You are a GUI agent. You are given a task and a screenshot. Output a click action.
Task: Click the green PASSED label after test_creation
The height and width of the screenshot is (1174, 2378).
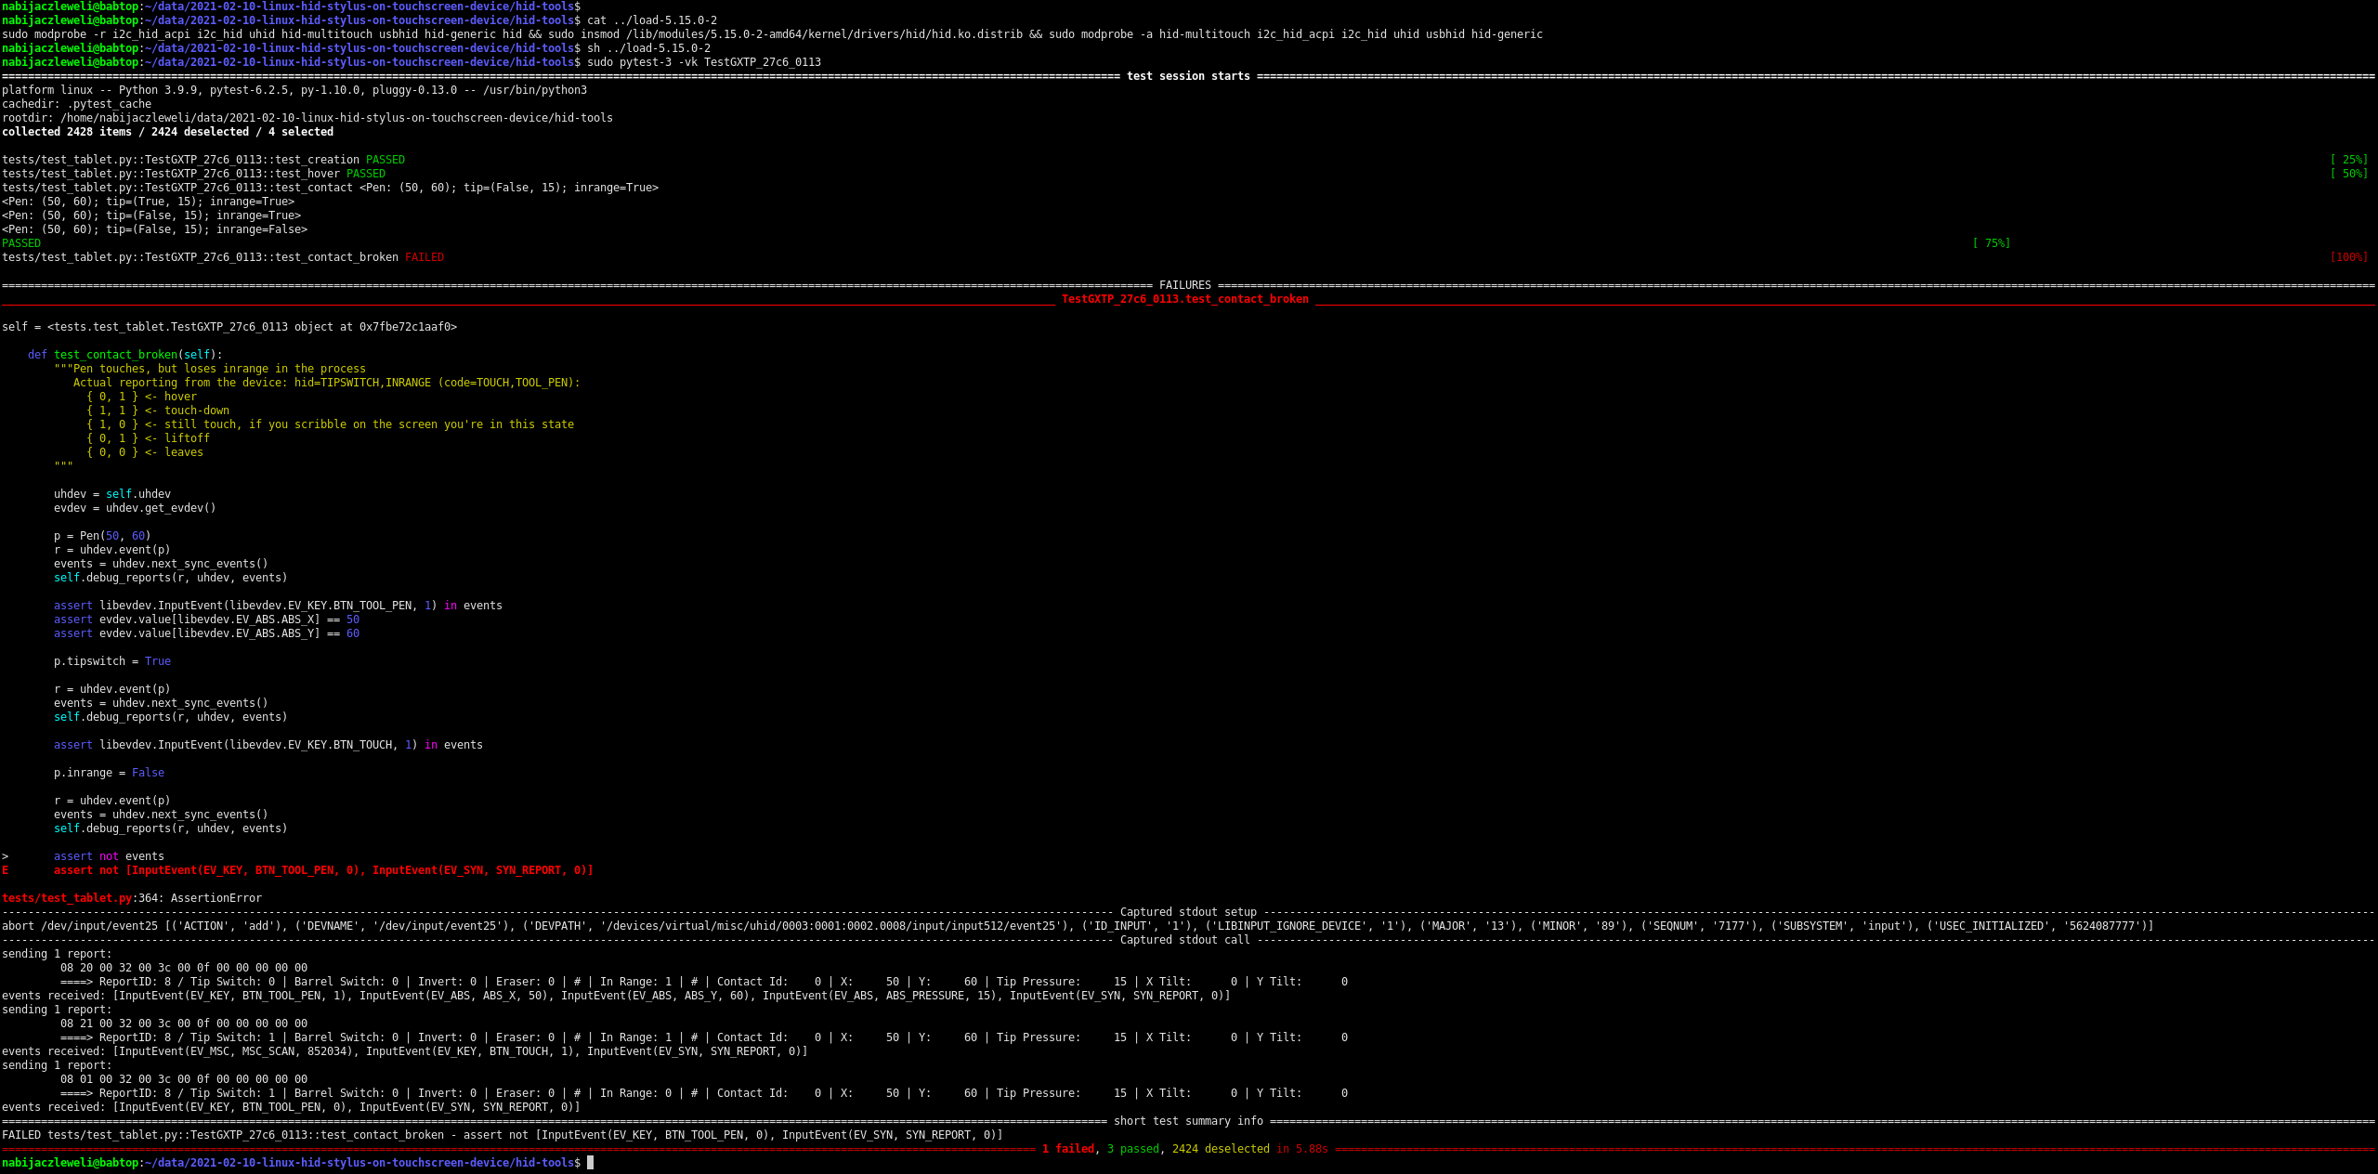[385, 160]
